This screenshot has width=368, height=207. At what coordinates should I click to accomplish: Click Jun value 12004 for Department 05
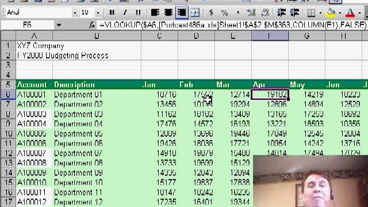tap(344, 133)
